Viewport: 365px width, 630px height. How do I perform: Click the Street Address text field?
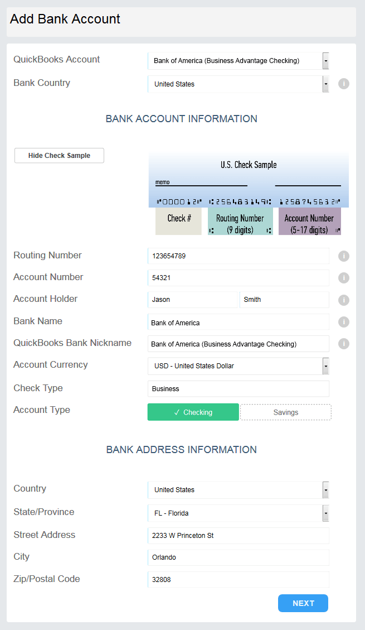pyautogui.click(x=239, y=536)
